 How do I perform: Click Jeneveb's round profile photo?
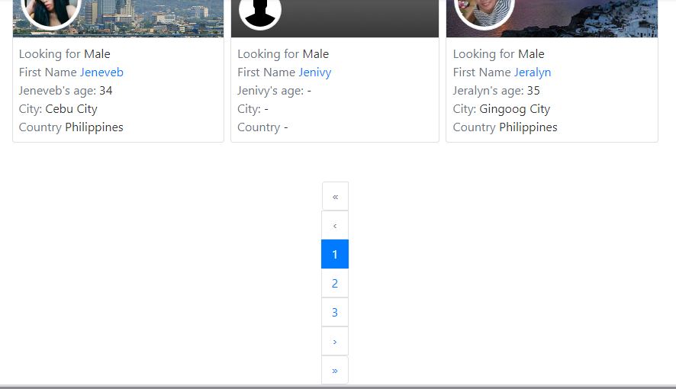pyautogui.click(x=51, y=12)
